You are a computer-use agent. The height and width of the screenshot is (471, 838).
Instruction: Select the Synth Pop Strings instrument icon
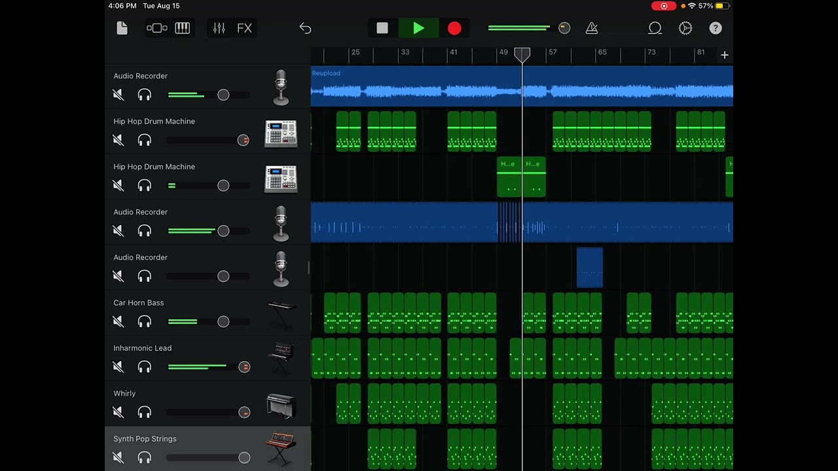(x=280, y=449)
